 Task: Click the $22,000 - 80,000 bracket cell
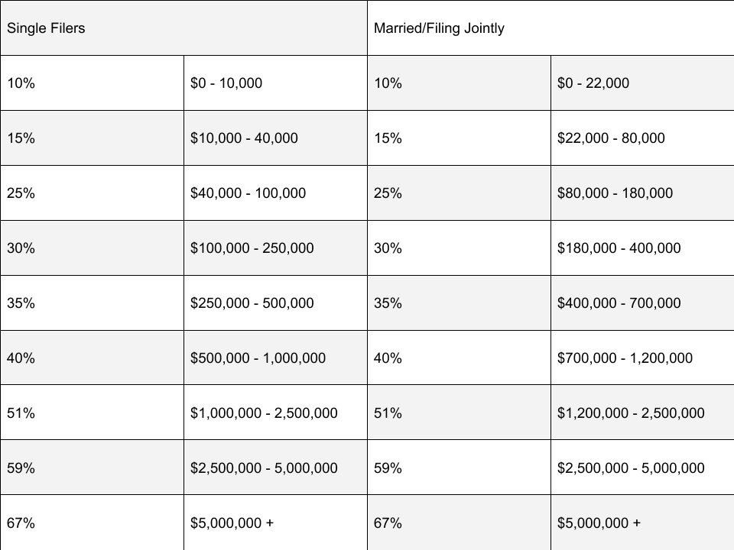(642, 138)
